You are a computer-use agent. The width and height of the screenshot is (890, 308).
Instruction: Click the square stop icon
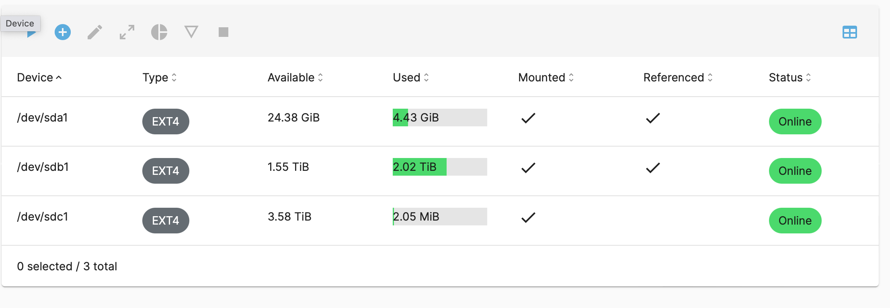click(224, 32)
